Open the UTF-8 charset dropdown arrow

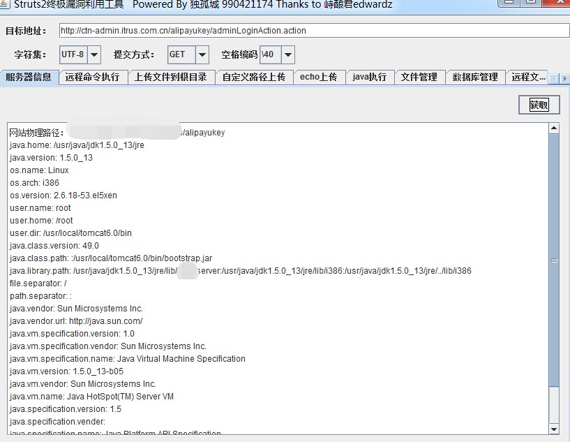click(94, 54)
